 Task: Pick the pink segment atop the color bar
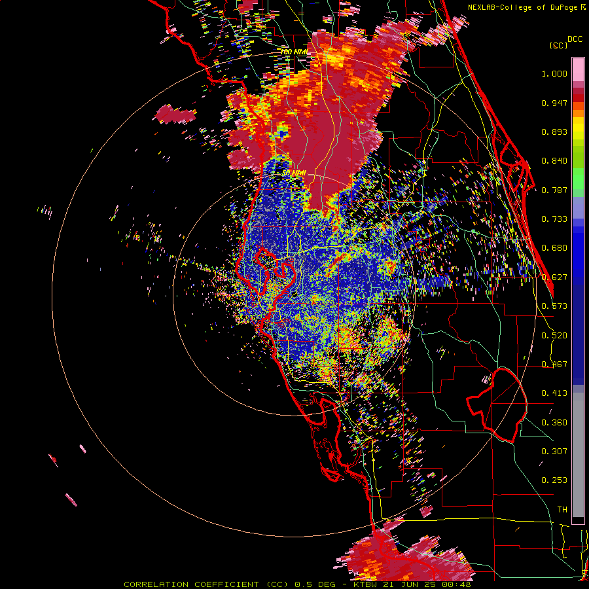578,69
